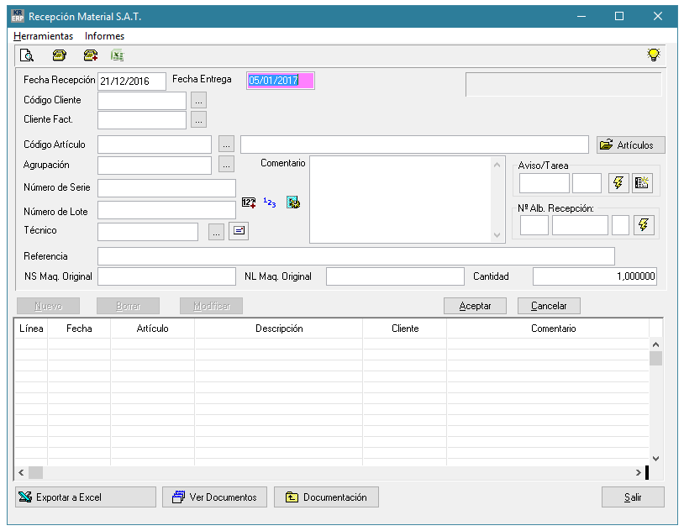The image size is (684, 531).
Task: Click the first Nº Alb. Recepción box
Action: (x=534, y=225)
